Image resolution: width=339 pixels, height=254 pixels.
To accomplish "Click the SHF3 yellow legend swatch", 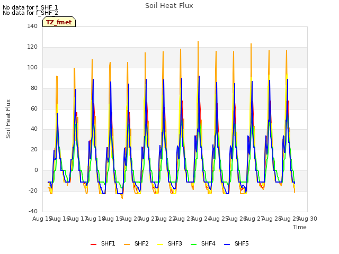I will 160,244.
